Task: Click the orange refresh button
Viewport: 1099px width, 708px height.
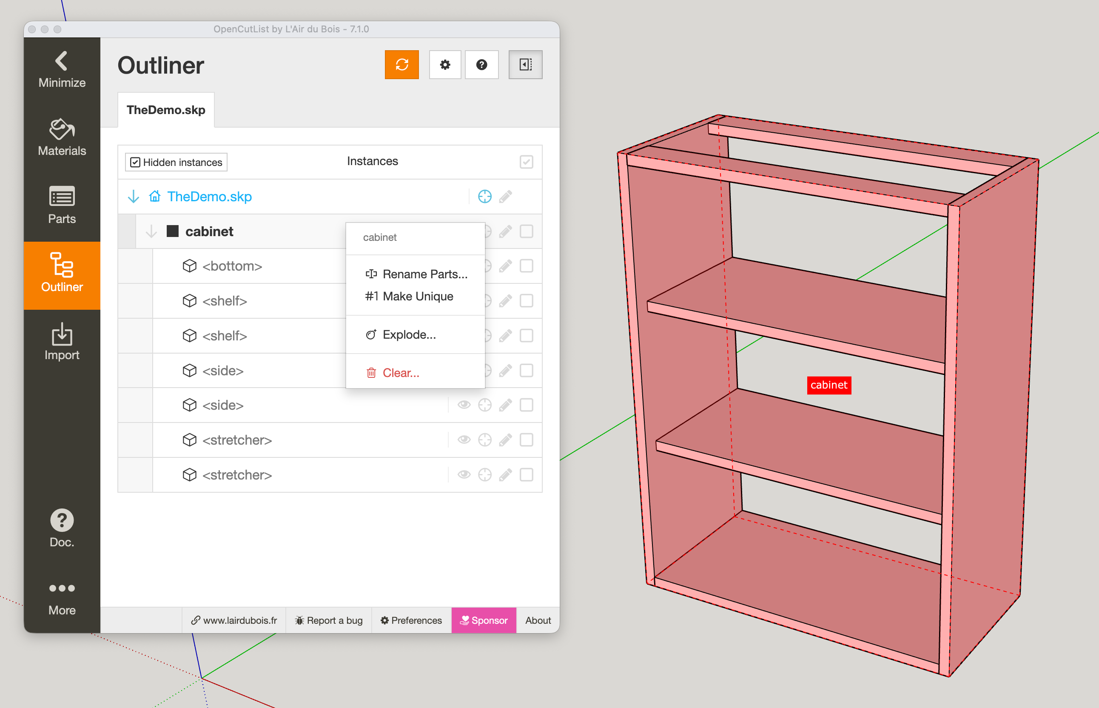Action: tap(401, 64)
